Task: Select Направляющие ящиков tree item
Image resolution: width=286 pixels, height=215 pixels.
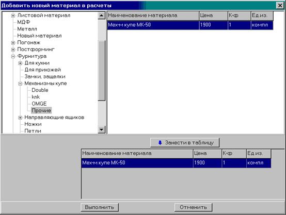Action: (54, 118)
